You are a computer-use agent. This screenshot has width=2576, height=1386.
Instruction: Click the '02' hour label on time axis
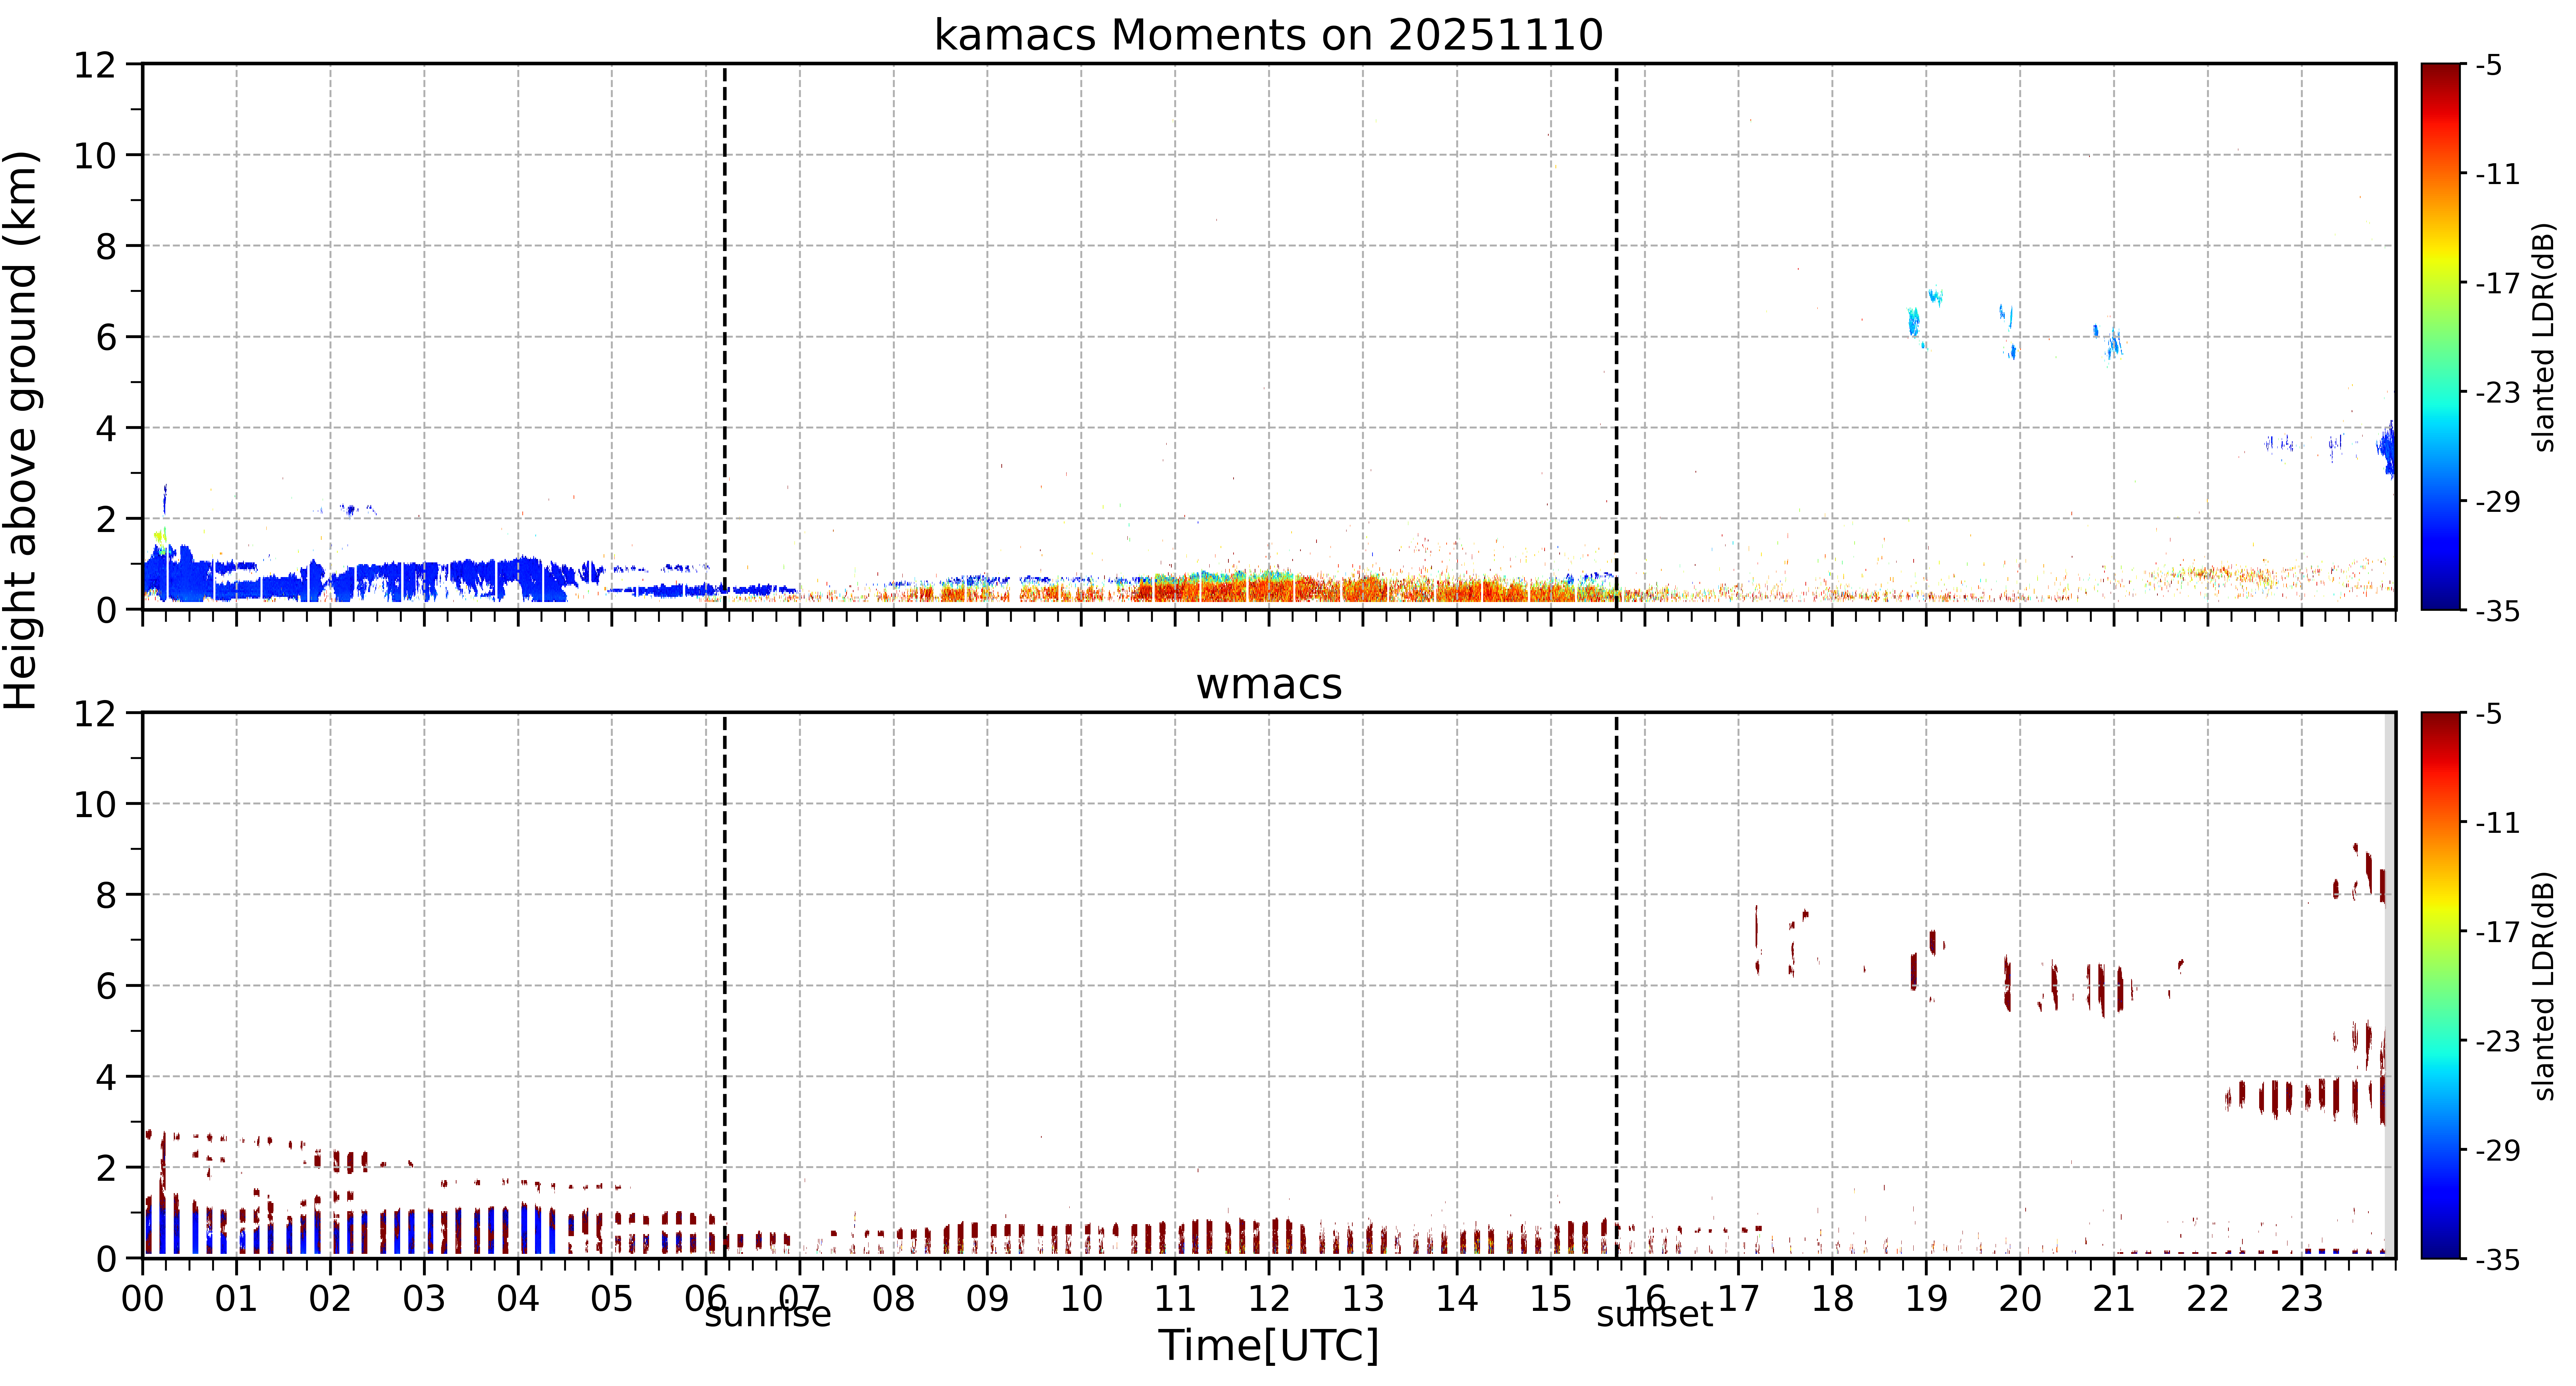[330, 1299]
